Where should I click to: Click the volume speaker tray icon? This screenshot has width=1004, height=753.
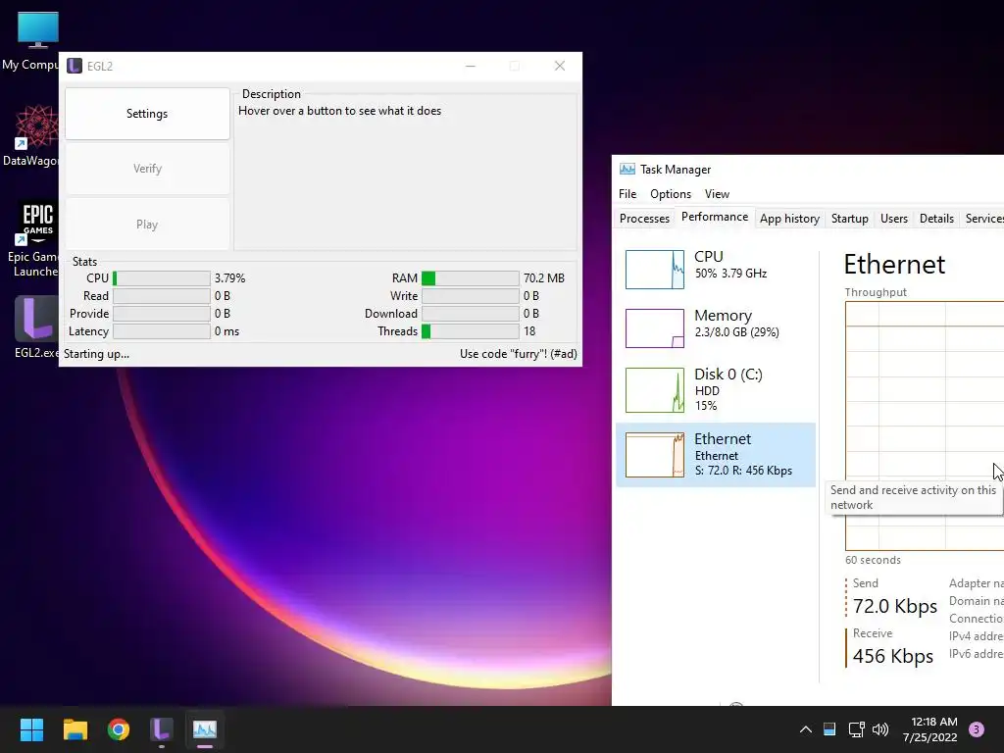880,729
